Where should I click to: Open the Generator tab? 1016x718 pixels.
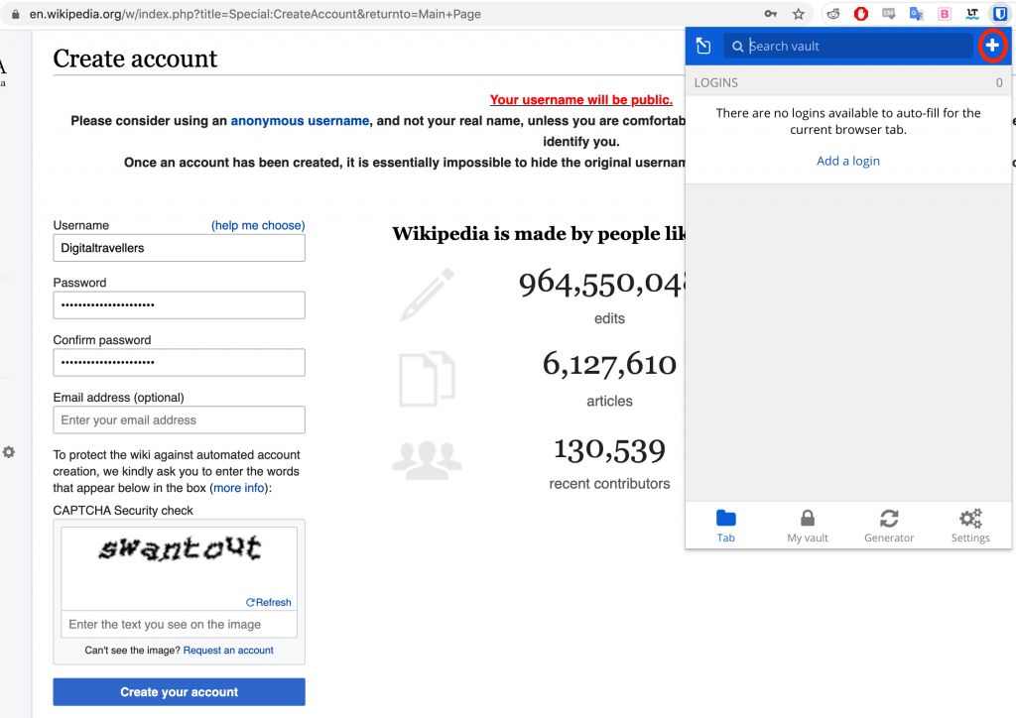pos(888,525)
